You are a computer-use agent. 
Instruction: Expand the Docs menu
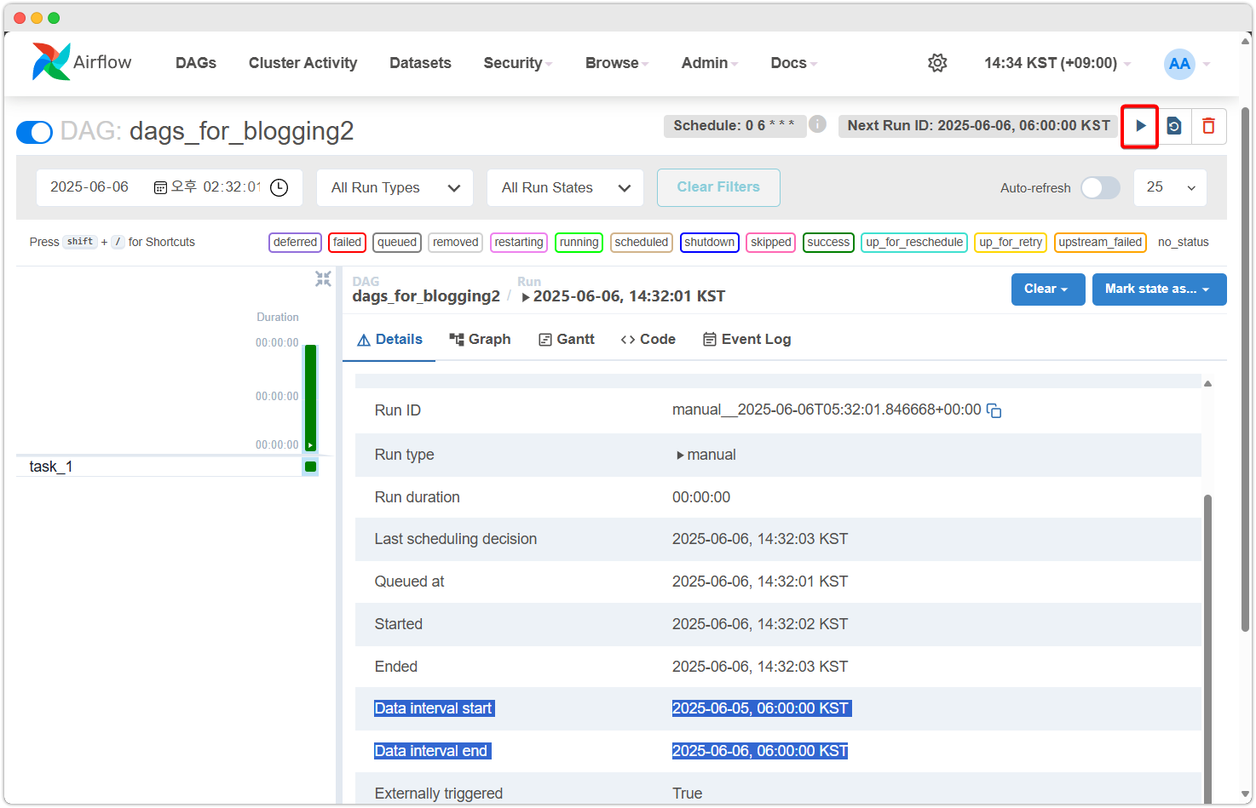pyautogui.click(x=793, y=63)
